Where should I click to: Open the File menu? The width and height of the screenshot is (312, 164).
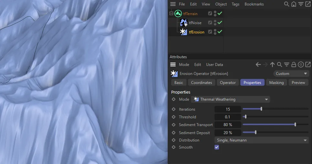[182, 4]
